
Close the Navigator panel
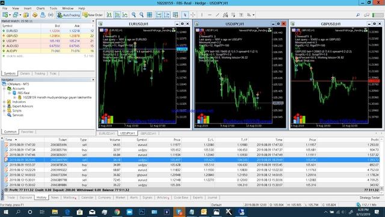[x=93, y=80]
